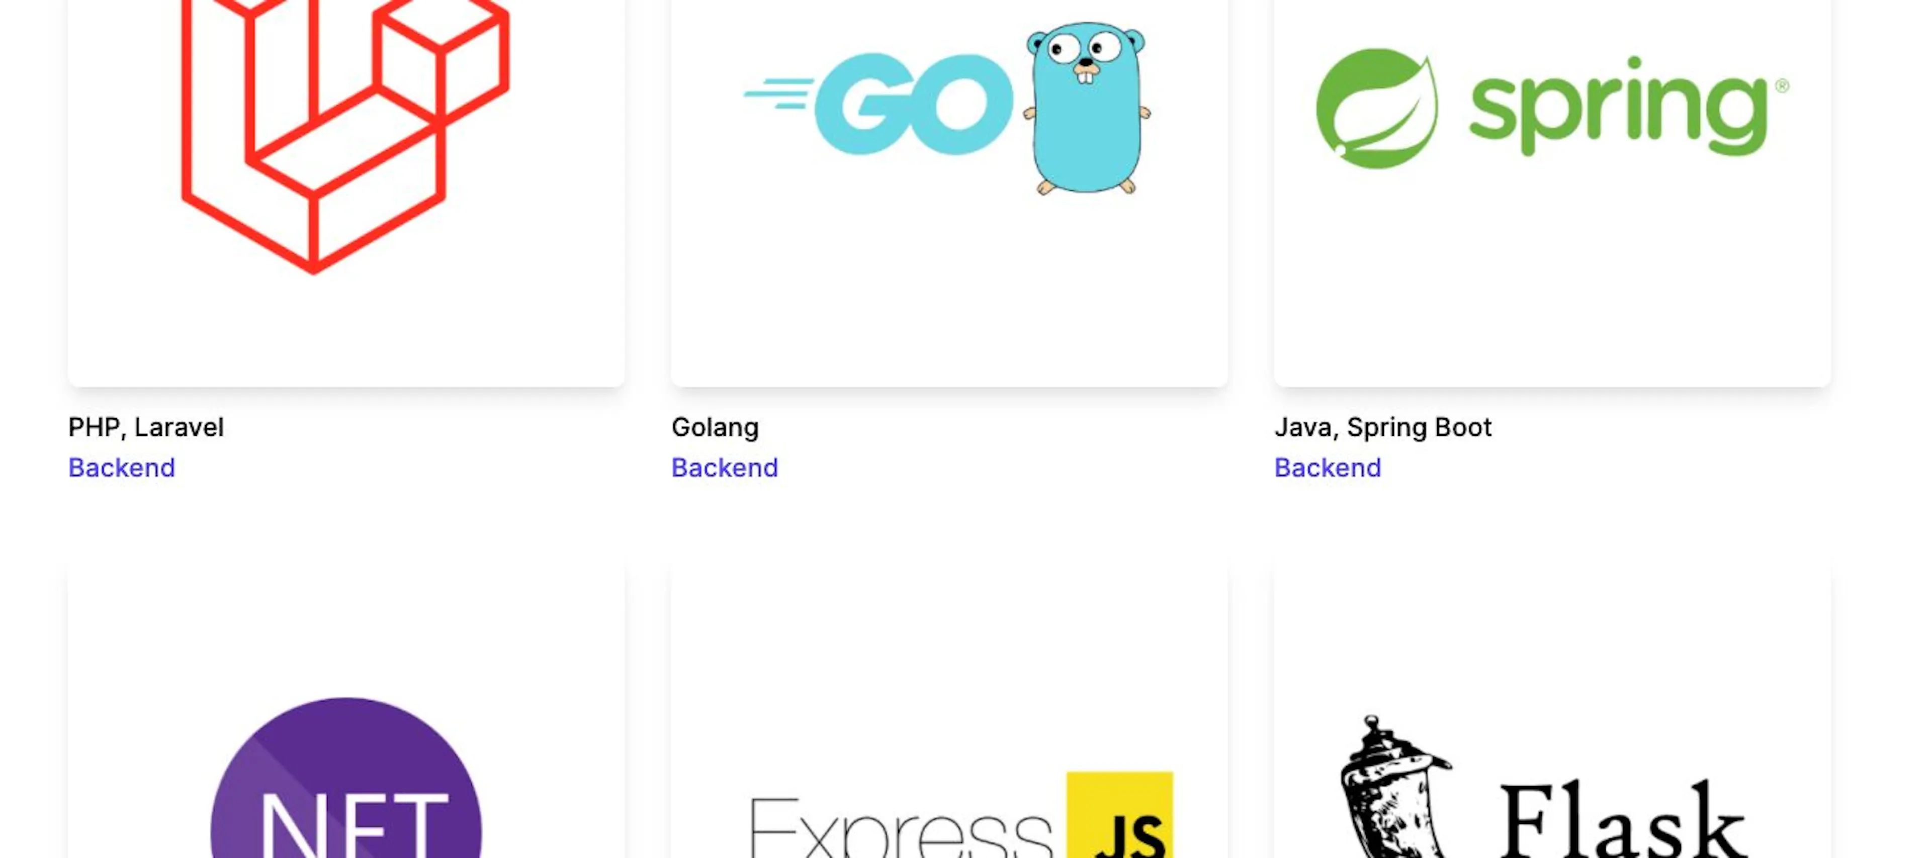Select the "PHP, Laravel" title text
This screenshot has width=1931, height=858.
146,427
